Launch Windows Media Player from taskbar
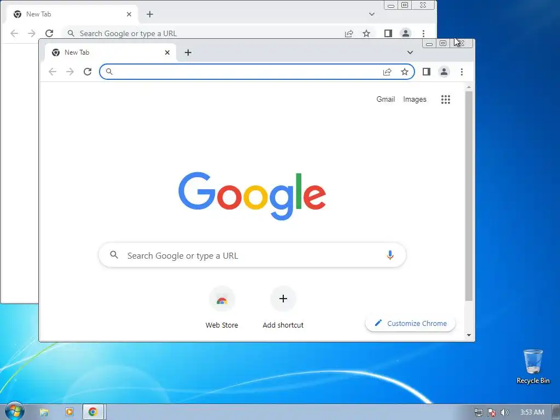Screen dimensions: 560x420 69,412
